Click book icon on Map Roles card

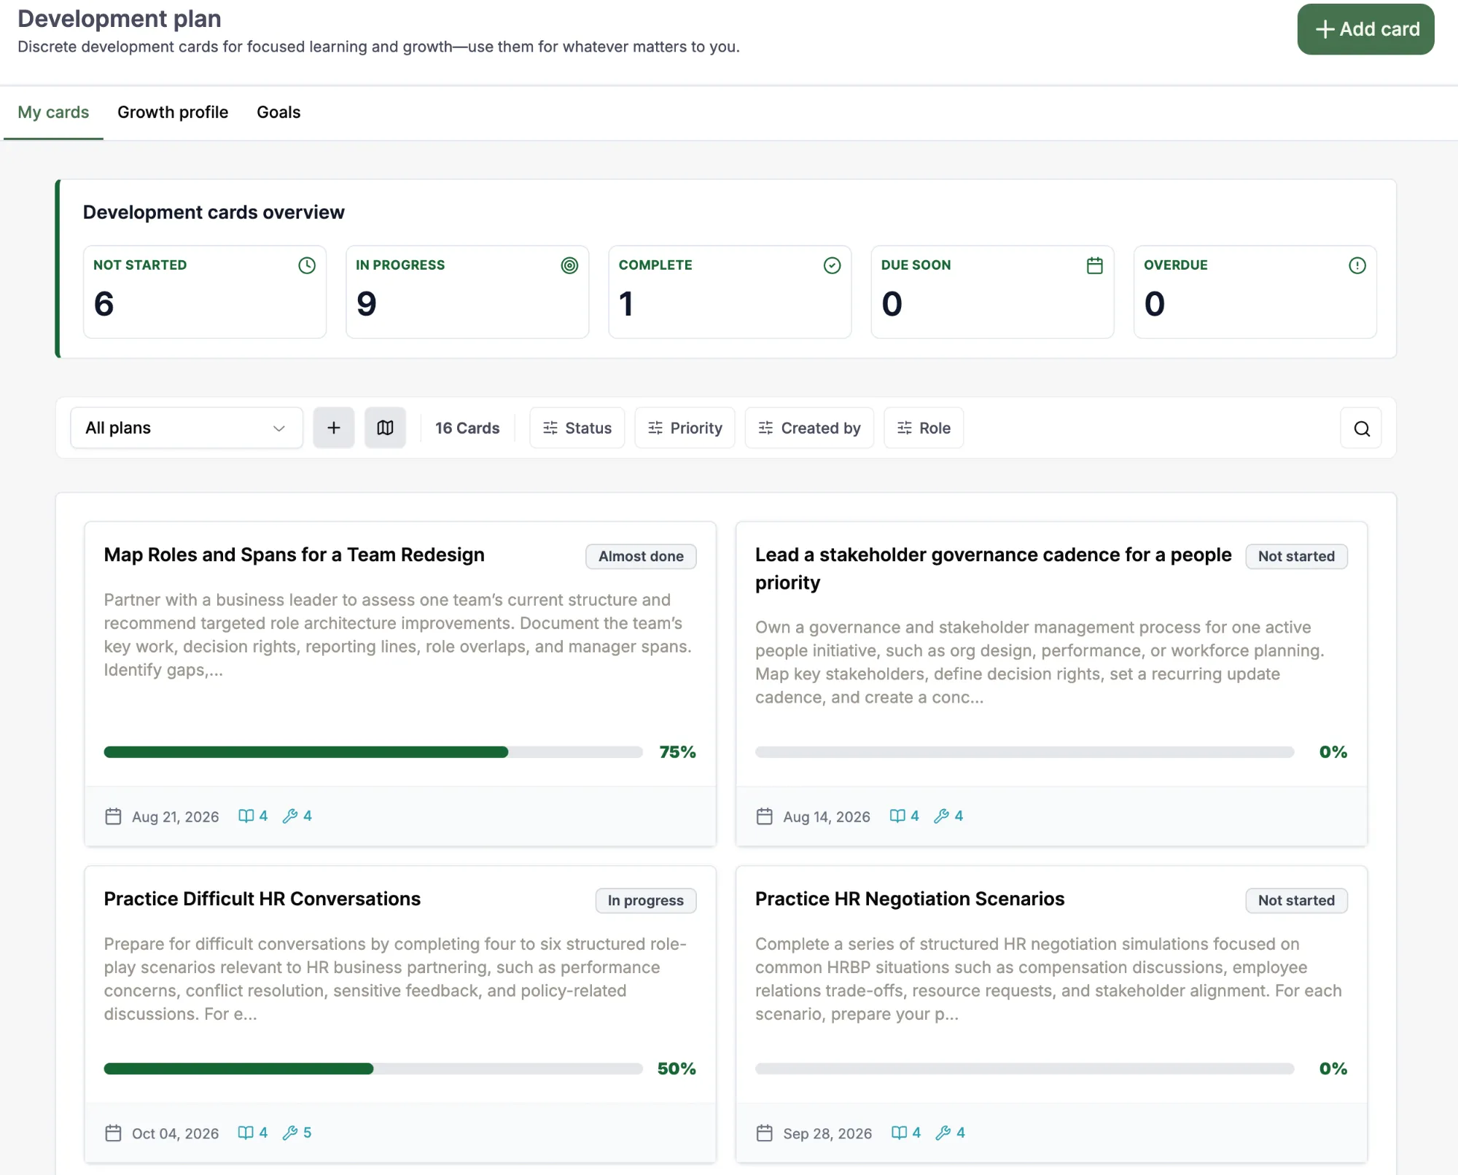(x=246, y=816)
